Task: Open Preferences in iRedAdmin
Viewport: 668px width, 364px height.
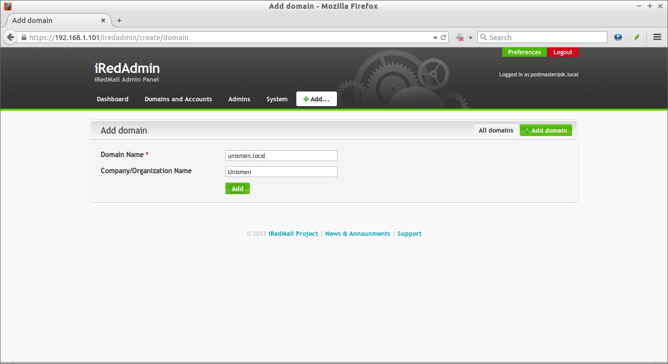Action: click(x=524, y=52)
